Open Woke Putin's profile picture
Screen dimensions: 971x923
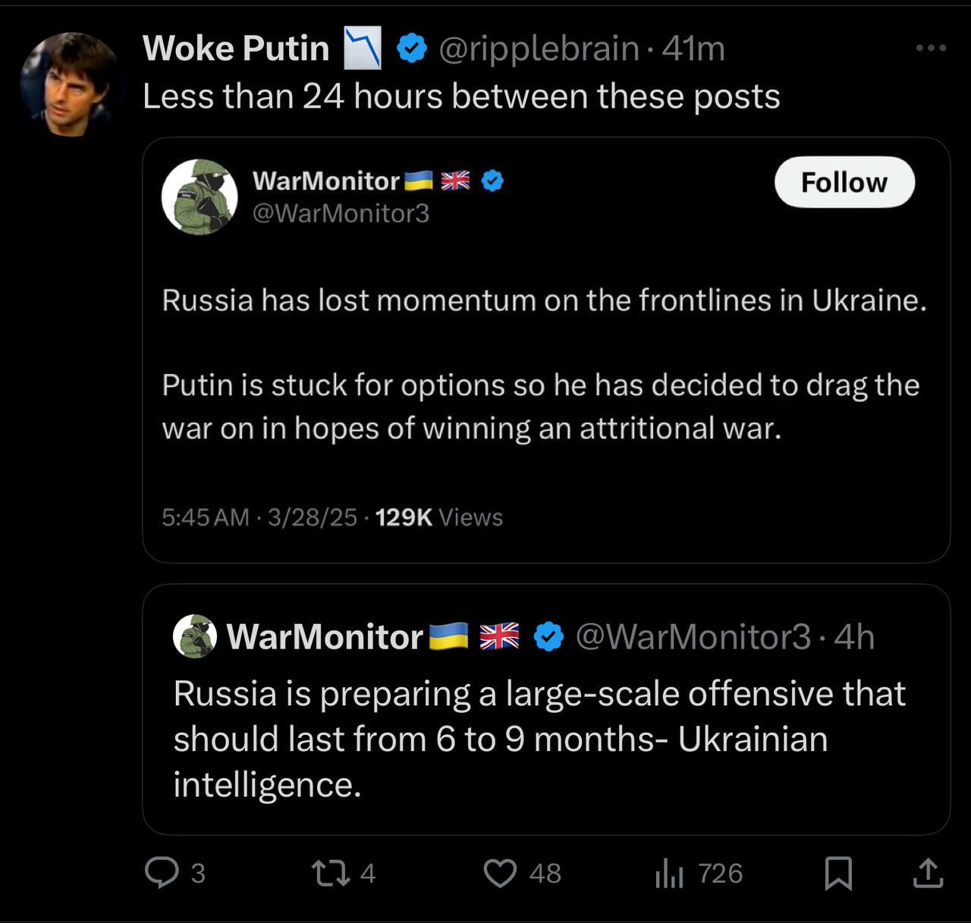[70, 84]
